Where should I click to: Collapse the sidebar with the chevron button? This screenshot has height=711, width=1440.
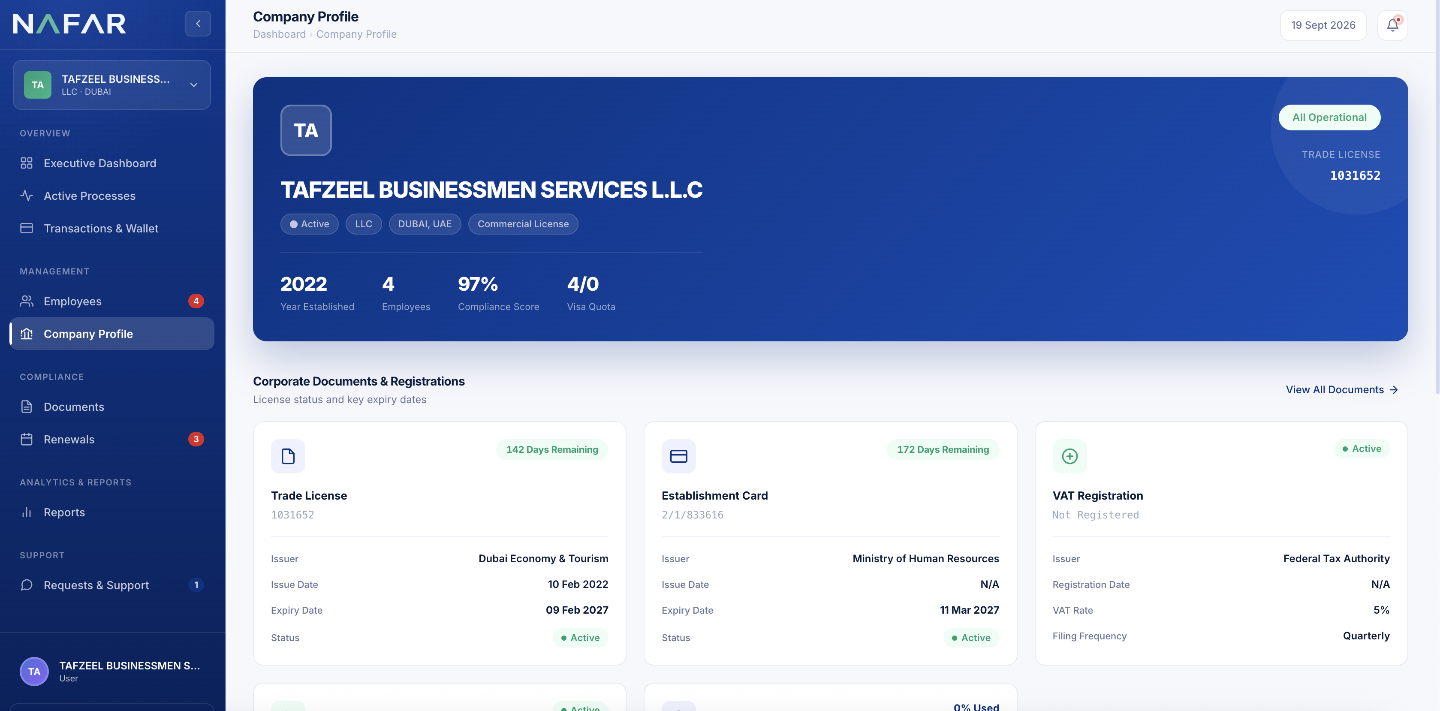coord(198,24)
